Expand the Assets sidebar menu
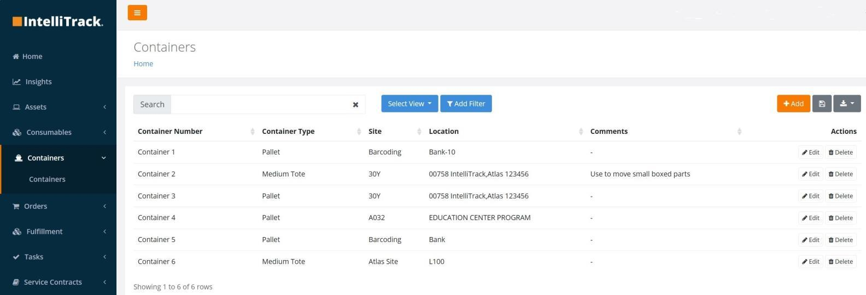866x295 pixels. click(x=58, y=107)
